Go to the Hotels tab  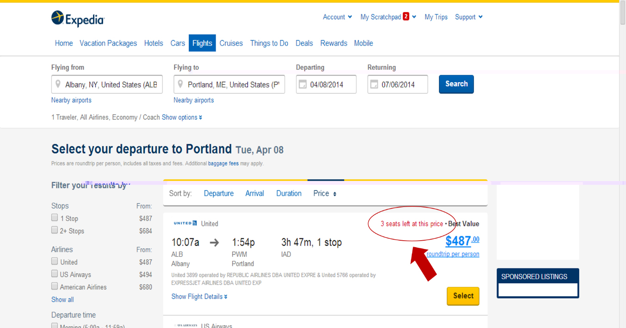pyautogui.click(x=154, y=43)
